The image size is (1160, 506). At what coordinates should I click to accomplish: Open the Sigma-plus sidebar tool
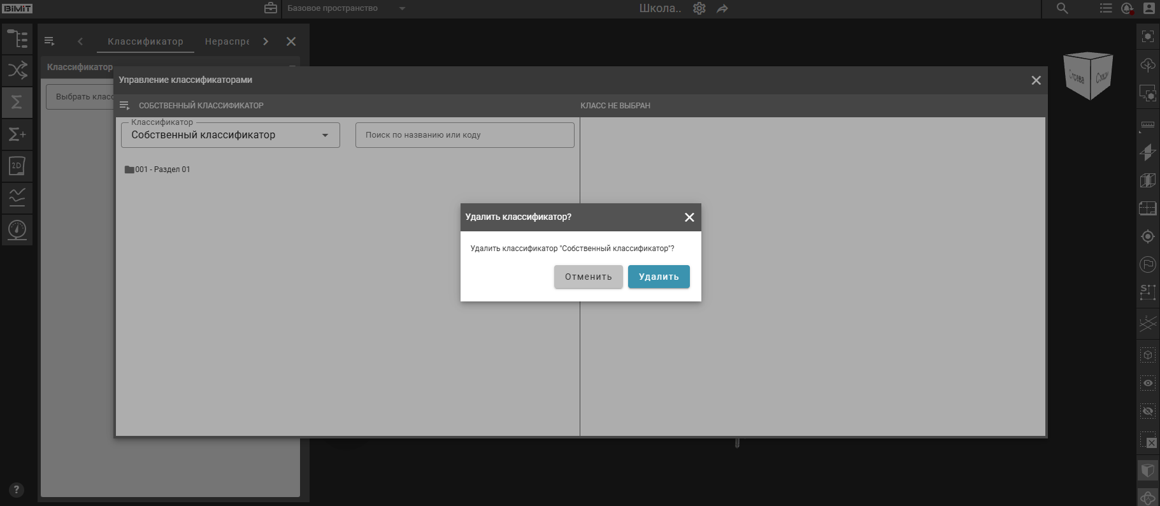[17, 134]
